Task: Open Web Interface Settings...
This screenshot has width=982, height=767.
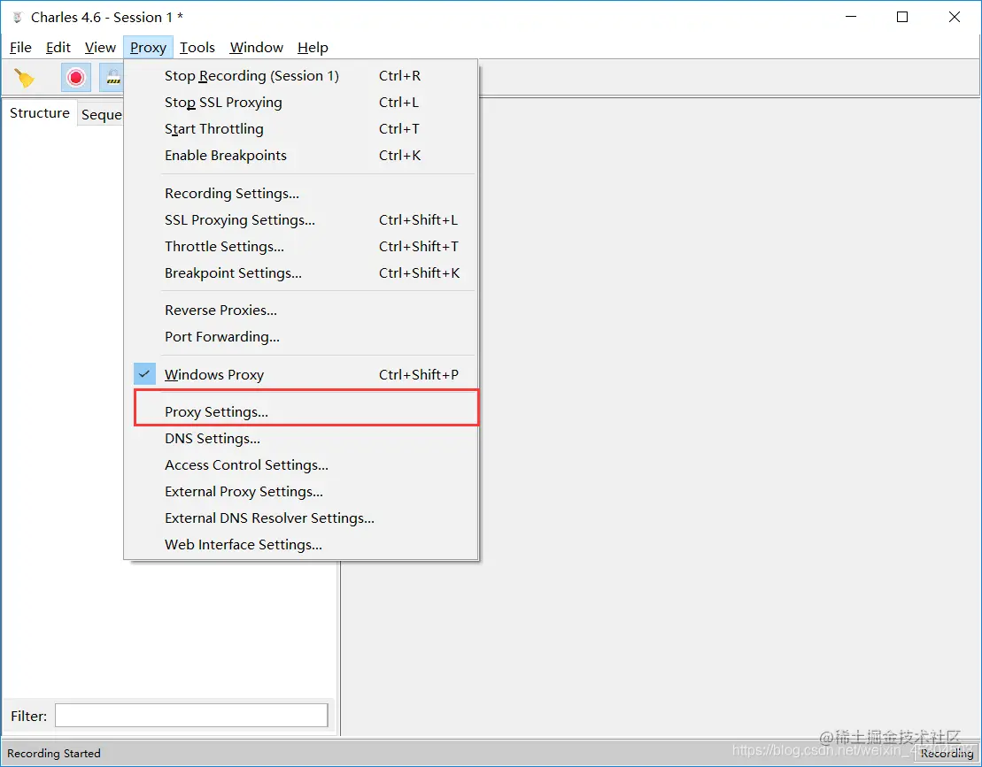Action: click(x=300, y=544)
